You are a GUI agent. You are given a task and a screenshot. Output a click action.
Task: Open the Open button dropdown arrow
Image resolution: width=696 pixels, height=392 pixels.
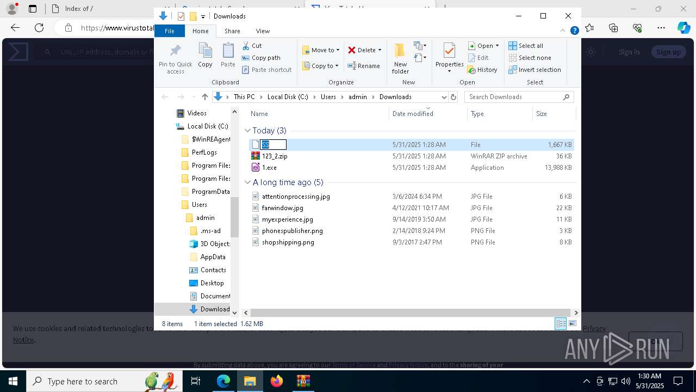497,46
